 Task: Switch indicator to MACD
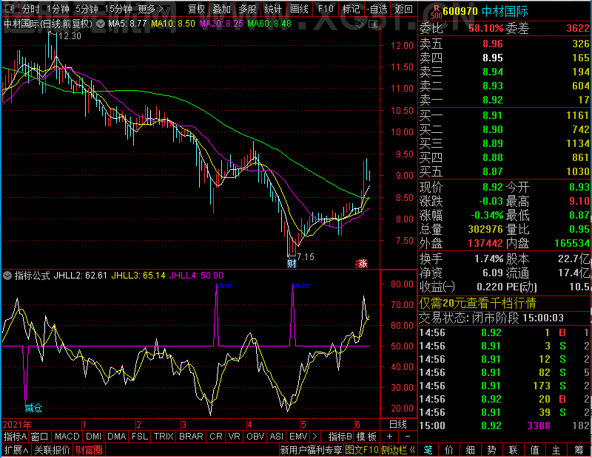67,437
